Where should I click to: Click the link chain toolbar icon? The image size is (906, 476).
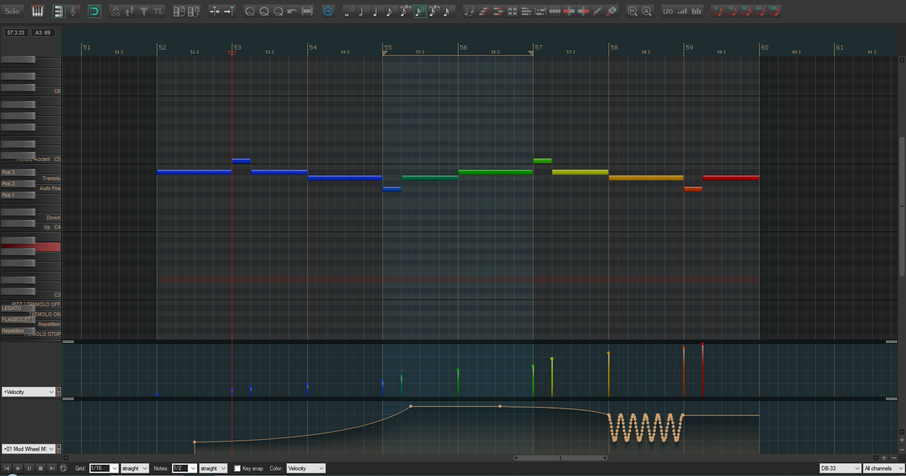click(x=115, y=11)
